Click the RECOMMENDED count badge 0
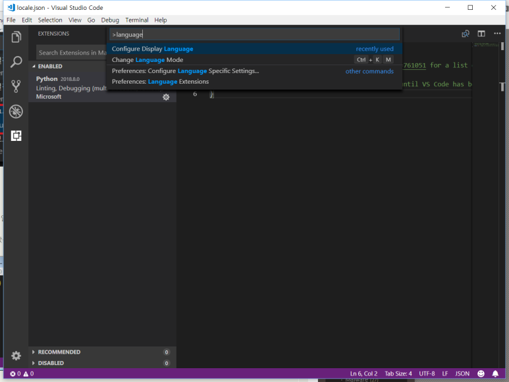The width and height of the screenshot is (509, 382). tap(167, 352)
